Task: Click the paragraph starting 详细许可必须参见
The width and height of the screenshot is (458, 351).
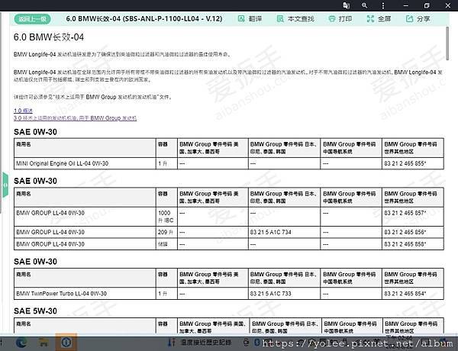Action: pyautogui.click(x=93, y=97)
